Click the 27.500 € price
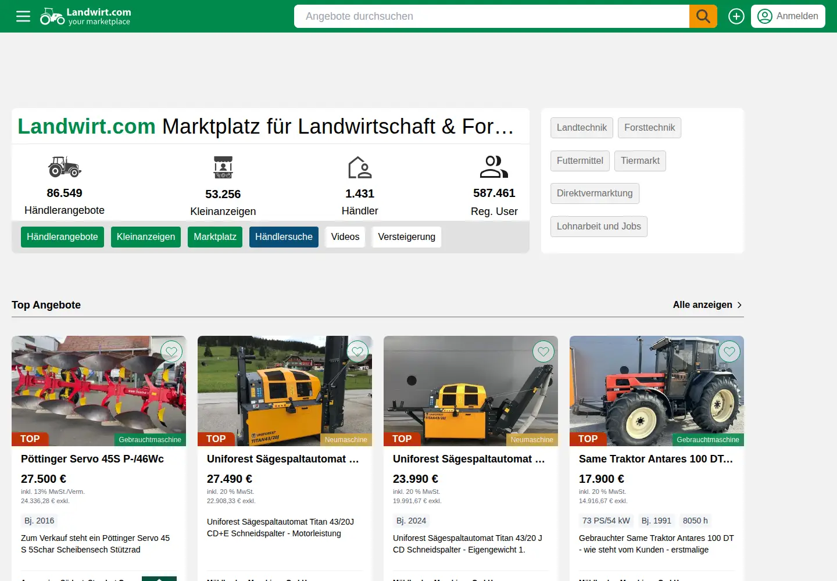 (x=44, y=479)
